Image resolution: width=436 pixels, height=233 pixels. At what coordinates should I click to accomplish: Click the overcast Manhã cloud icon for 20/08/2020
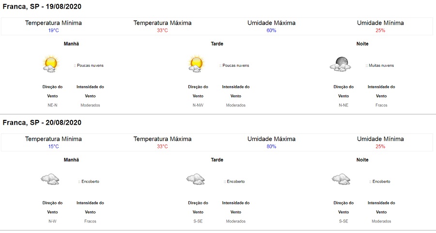point(50,179)
